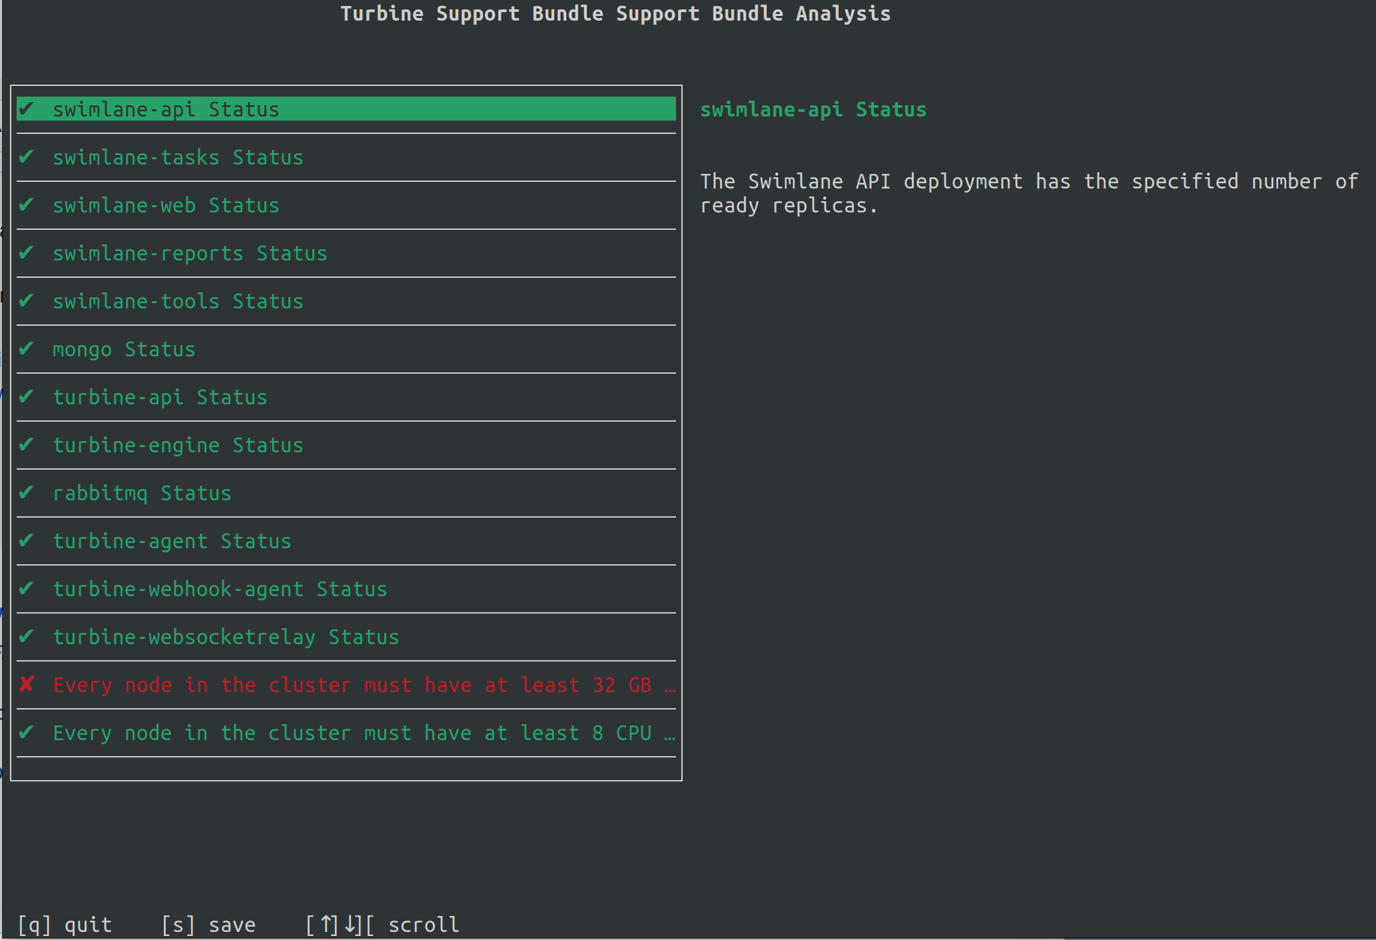Click the checkmark next to mongo Status

click(26, 348)
